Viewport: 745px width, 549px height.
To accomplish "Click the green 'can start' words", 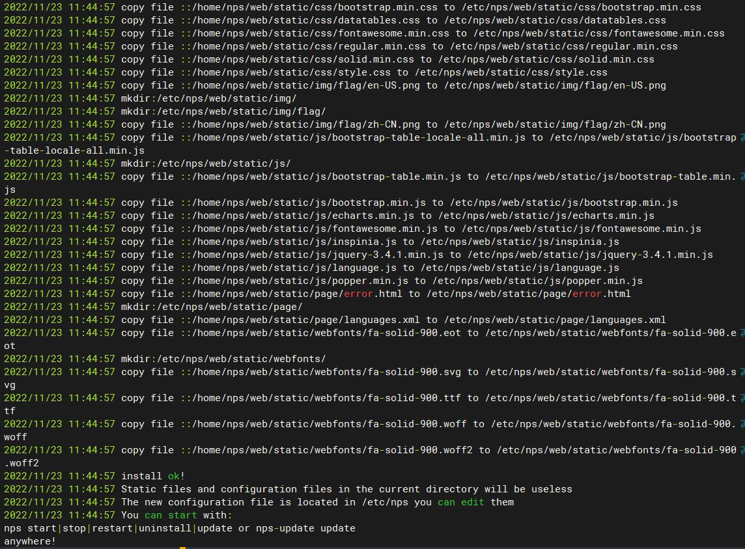I will coord(171,515).
